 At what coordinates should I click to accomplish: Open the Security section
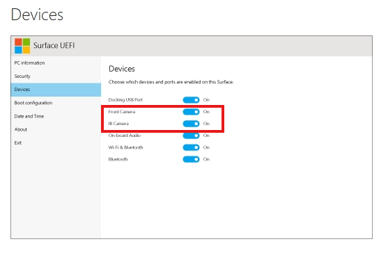point(56,76)
